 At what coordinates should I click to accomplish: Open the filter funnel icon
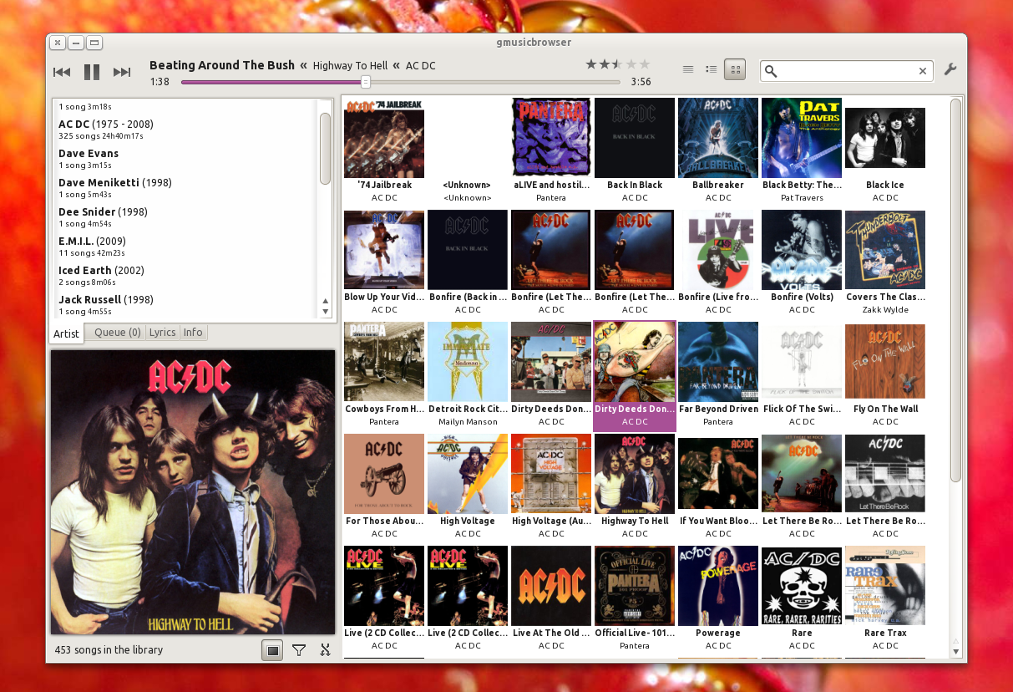pos(299,649)
